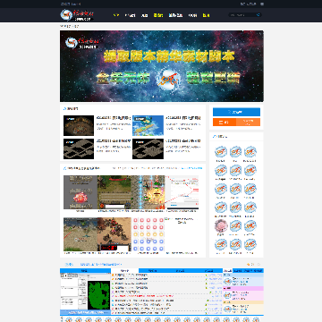Click the wide blue button in sidebar
This screenshot has width=322, height=322.
point(236,112)
